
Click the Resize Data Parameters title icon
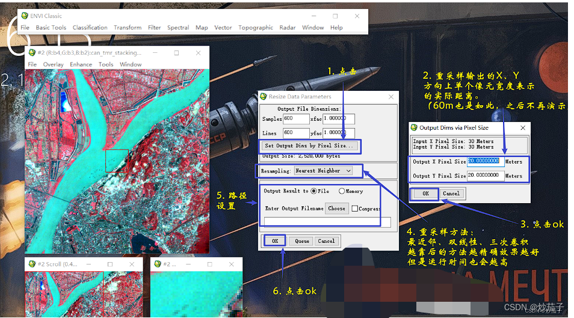click(x=264, y=97)
